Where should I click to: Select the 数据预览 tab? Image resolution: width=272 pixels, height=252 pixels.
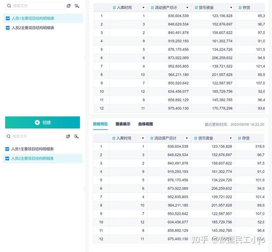[x=100, y=124]
